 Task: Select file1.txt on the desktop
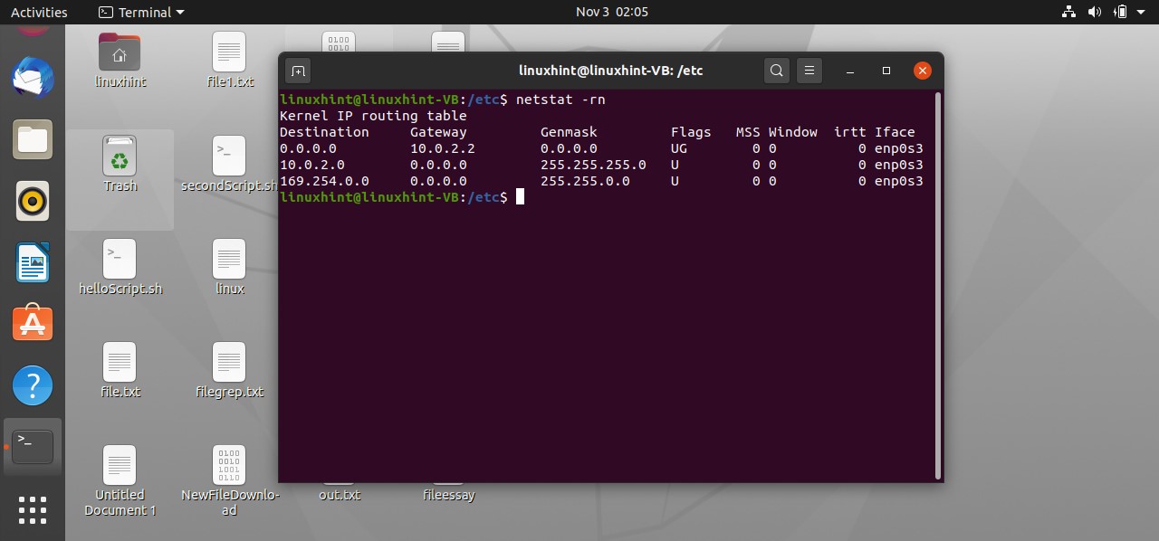(230, 60)
